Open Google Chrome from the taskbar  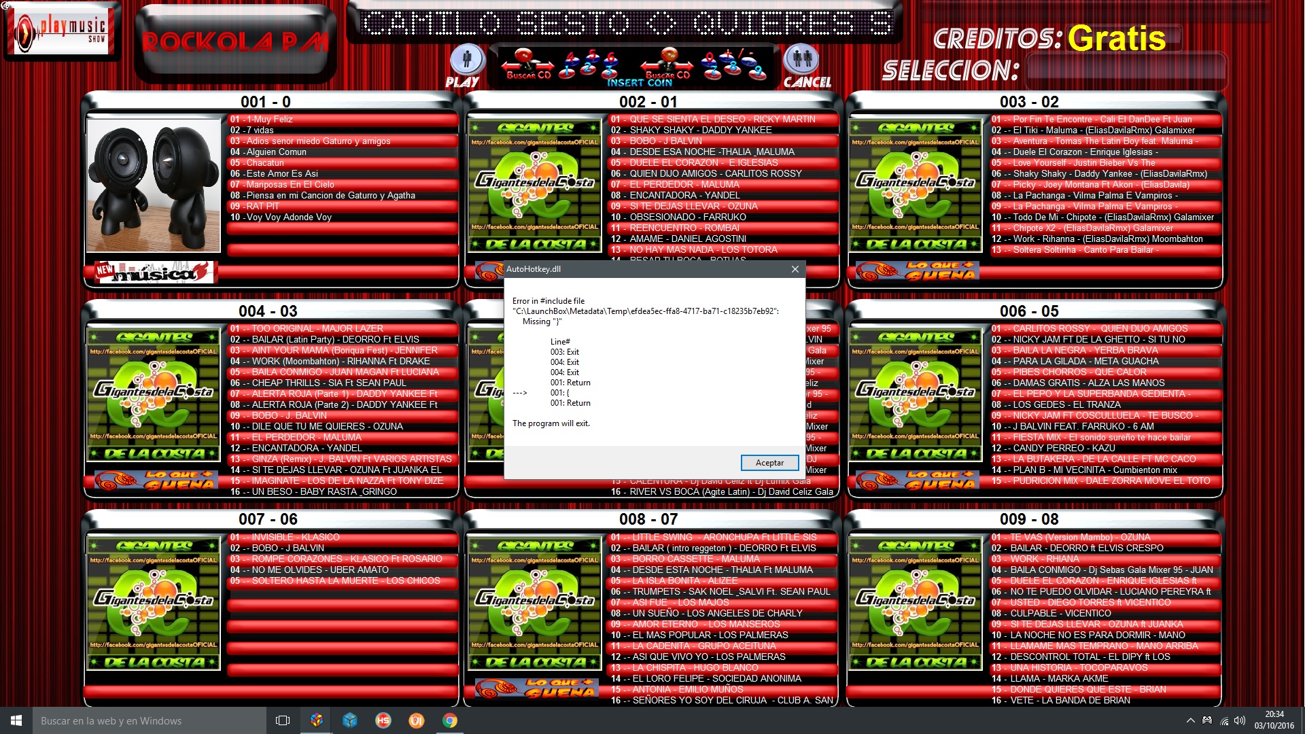450,720
